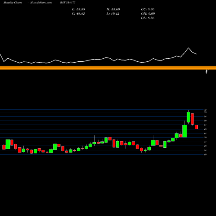Click the green candle peaking near 69
Screen dimensions: 216x216
[x=188, y=117]
